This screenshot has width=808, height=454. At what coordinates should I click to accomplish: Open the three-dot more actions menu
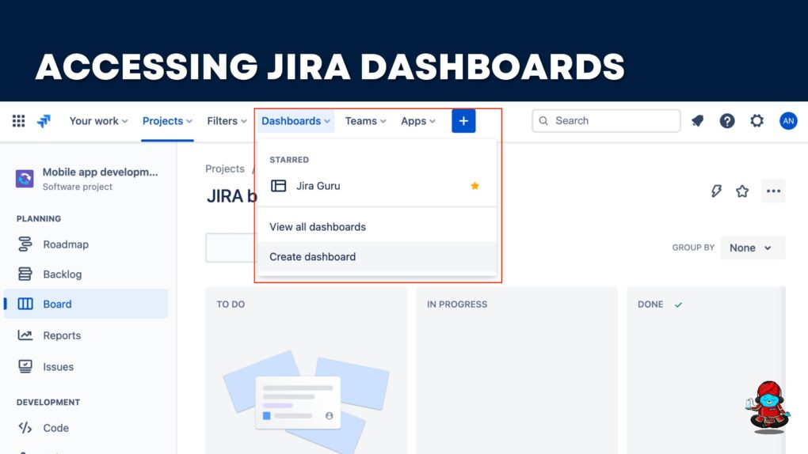pyautogui.click(x=773, y=191)
